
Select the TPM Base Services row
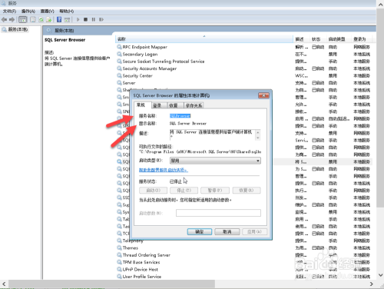[x=243, y=262]
